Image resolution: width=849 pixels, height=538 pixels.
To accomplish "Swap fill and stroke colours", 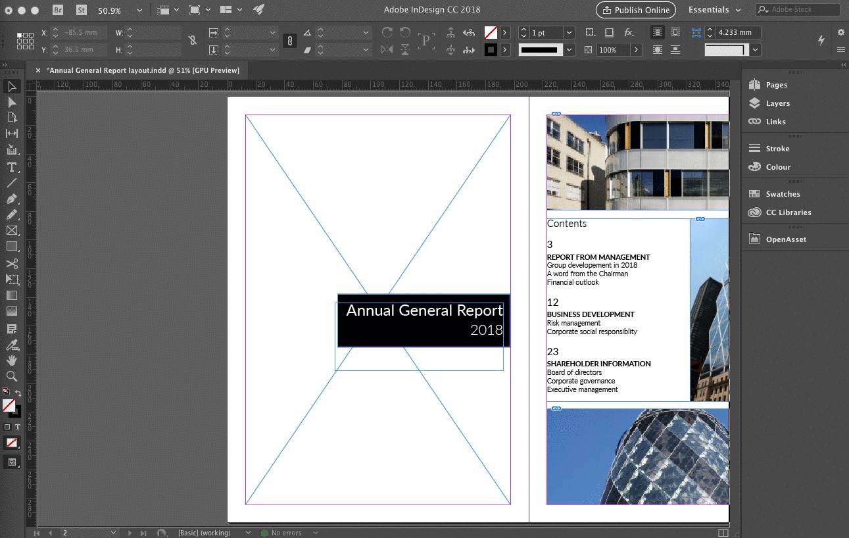I will tap(18, 393).
